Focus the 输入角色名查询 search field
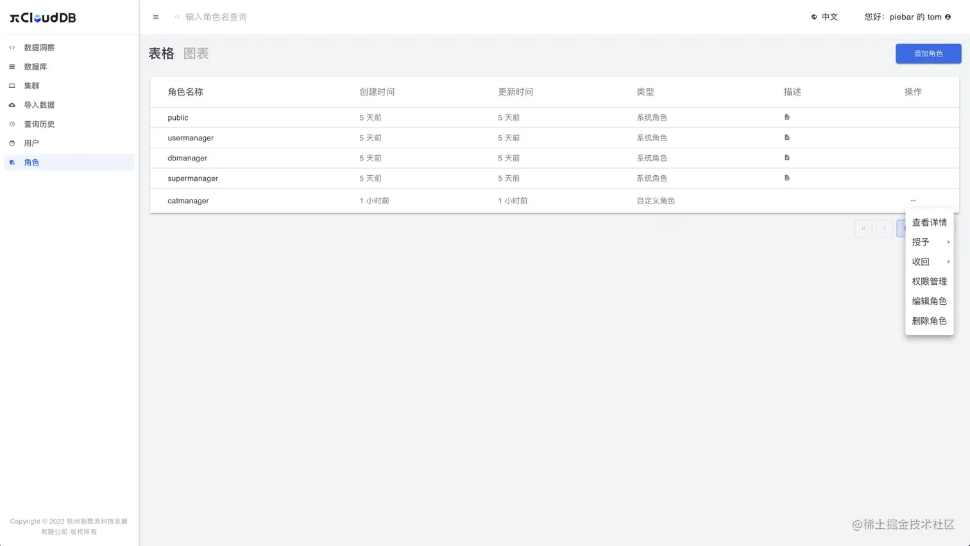This screenshot has width=970, height=546. click(x=216, y=17)
